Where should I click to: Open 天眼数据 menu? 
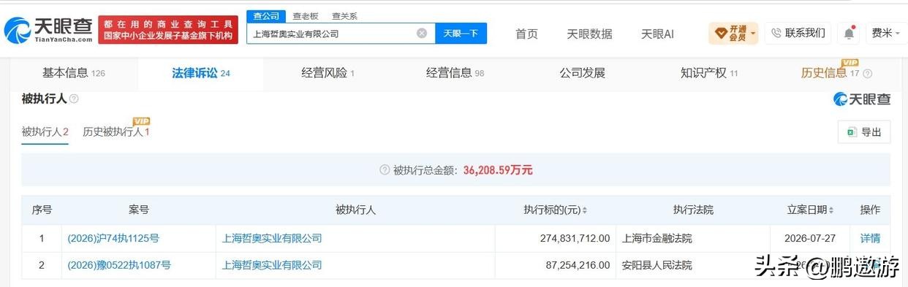coord(589,34)
